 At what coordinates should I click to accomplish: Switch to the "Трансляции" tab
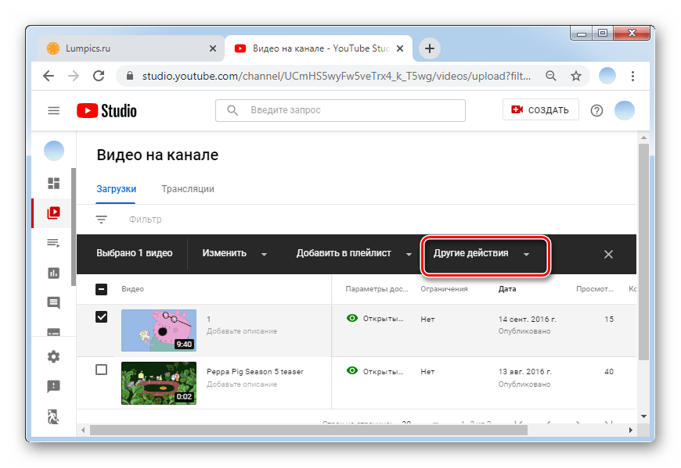tap(187, 189)
